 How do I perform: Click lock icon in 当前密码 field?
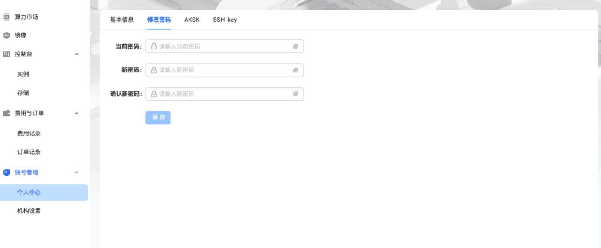point(154,46)
